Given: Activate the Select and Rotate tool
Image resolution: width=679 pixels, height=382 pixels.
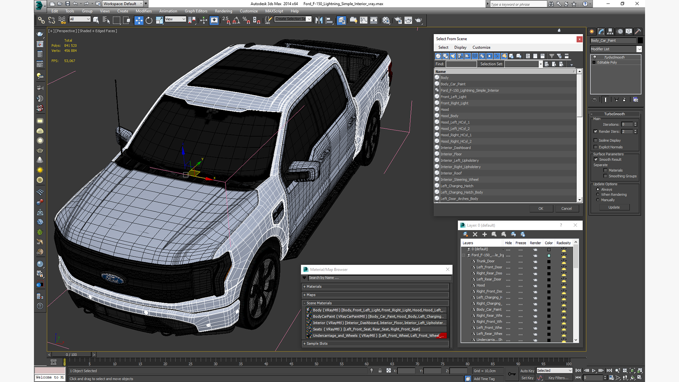Looking at the screenshot, I should (x=149, y=20).
